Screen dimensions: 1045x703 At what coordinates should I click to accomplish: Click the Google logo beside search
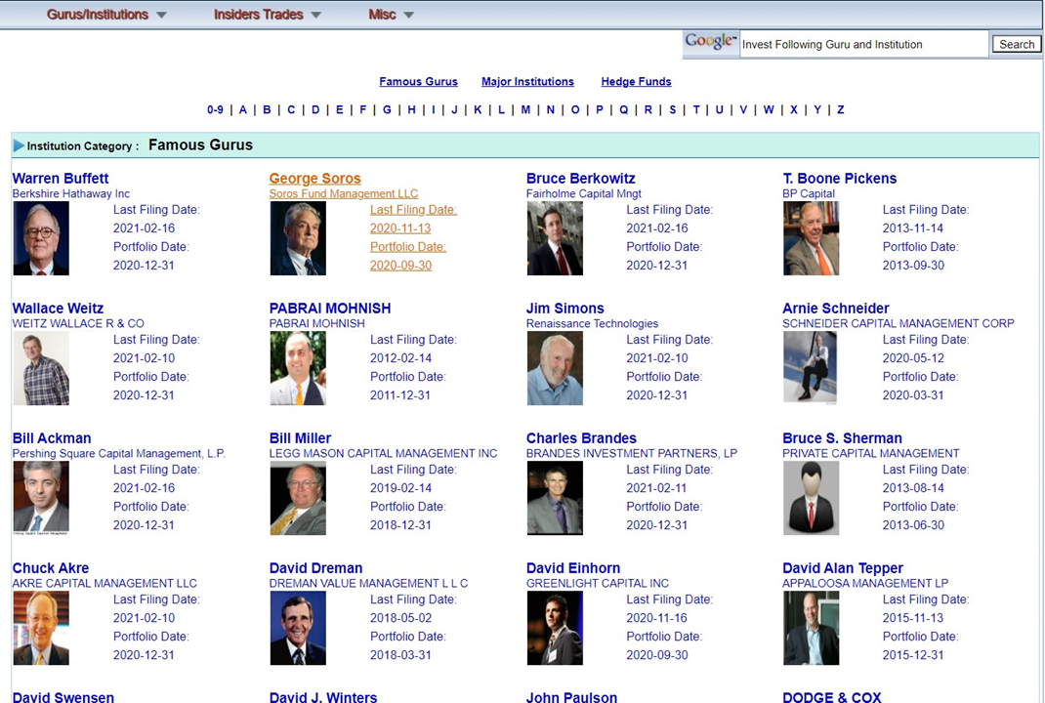click(711, 41)
